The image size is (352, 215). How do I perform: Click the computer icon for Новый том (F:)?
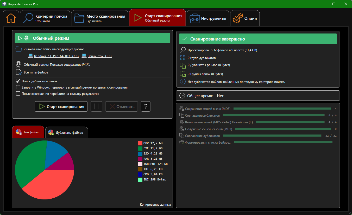click(x=84, y=56)
